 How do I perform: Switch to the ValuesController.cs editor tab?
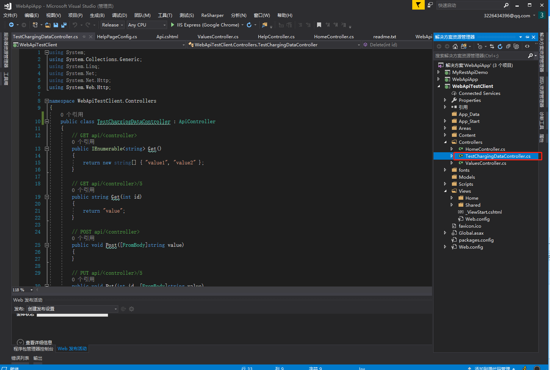coord(218,37)
